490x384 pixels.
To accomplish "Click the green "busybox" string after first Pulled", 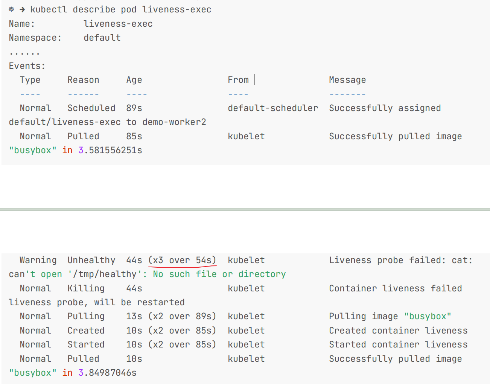I will 33,150.
